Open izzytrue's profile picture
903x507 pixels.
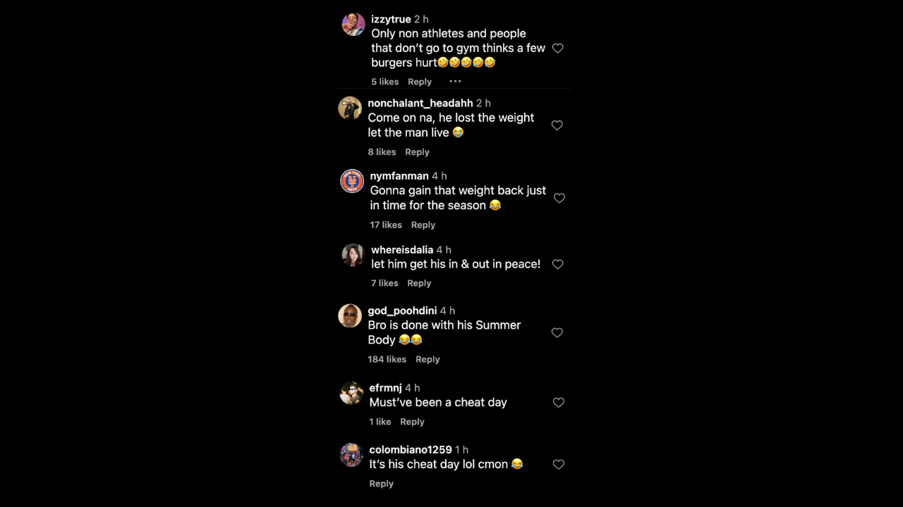(x=353, y=24)
